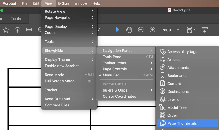Open the 300% zoom level dropdown

coord(178,30)
